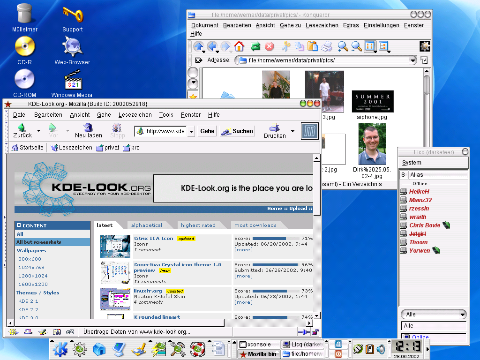Open the lifebuoy Help icon on KDE panel
This screenshot has width=480, height=360.
click(x=198, y=349)
